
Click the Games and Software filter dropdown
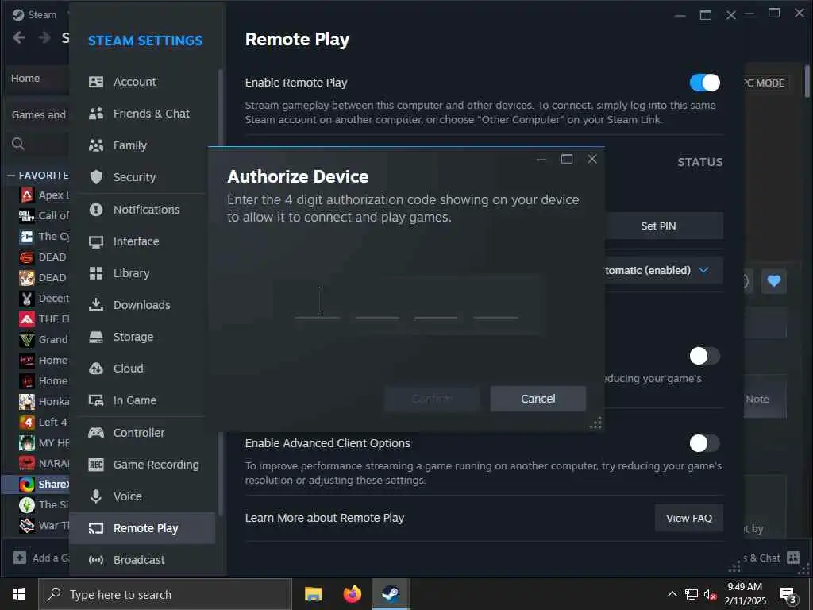tap(37, 114)
